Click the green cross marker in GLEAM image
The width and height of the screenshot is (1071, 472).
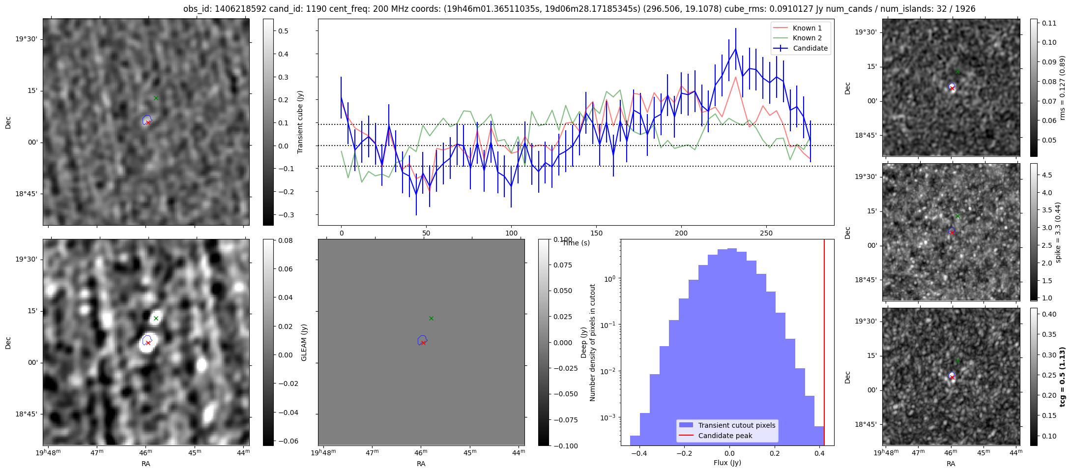pos(156,318)
